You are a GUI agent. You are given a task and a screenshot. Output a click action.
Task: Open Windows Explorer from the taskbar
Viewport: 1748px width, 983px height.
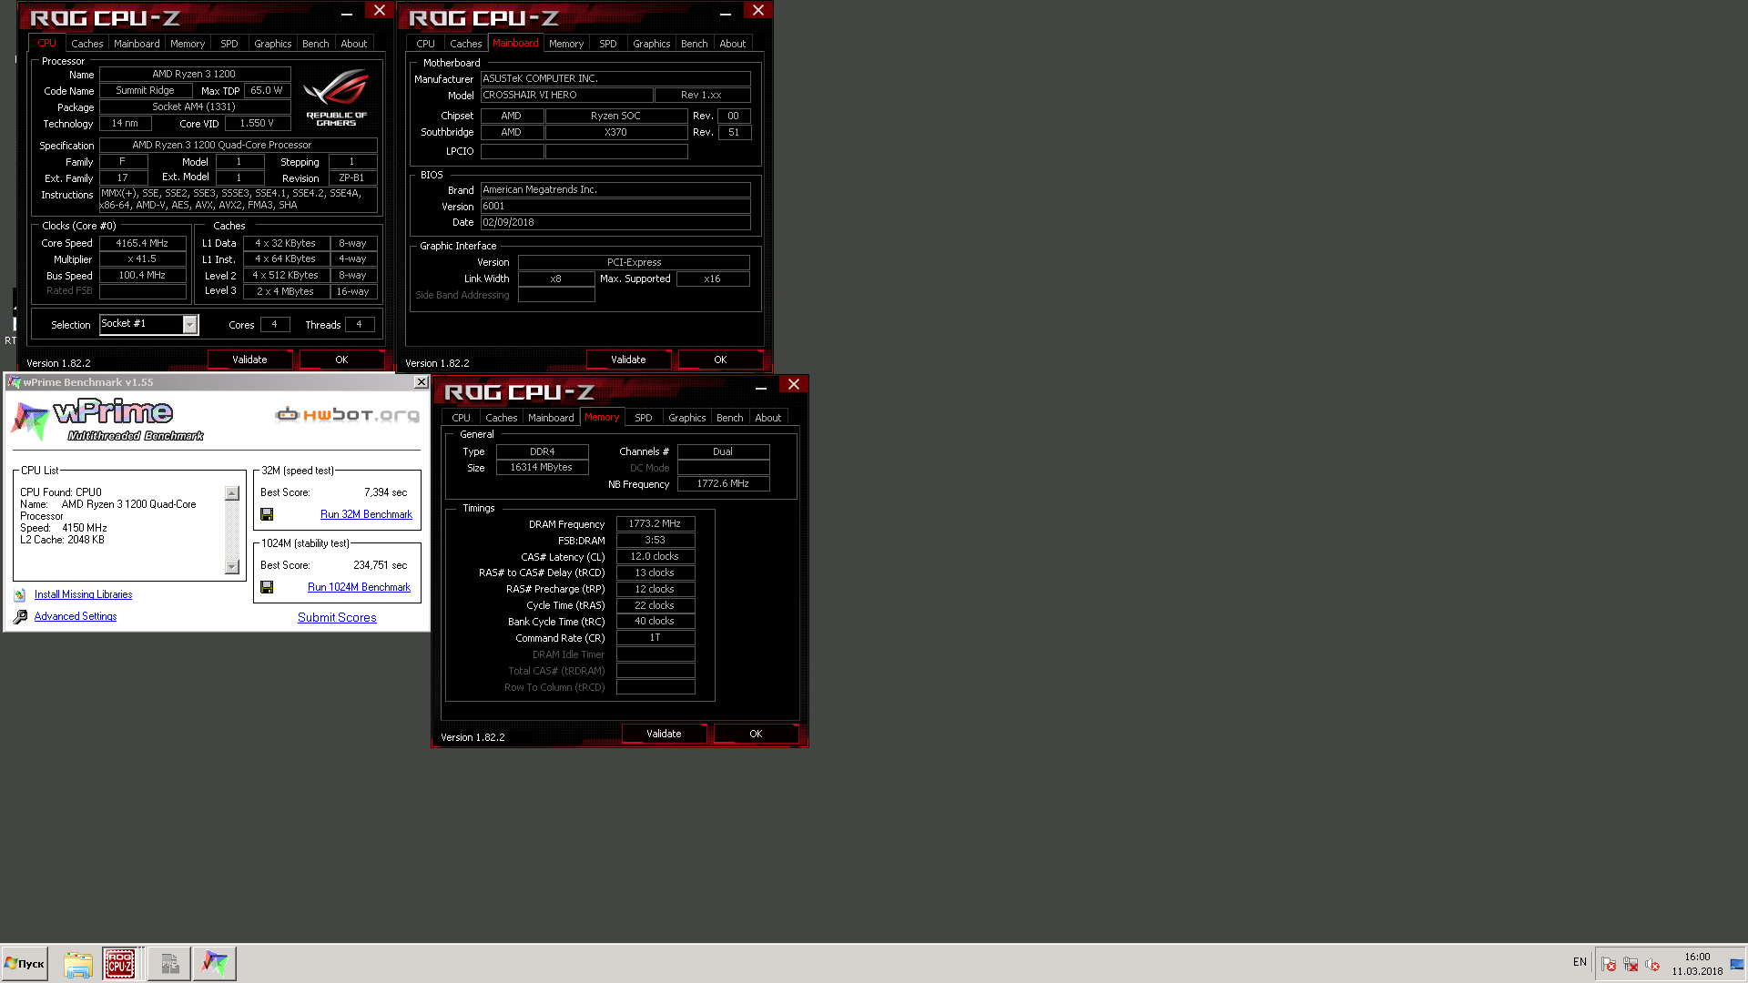tap(78, 964)
